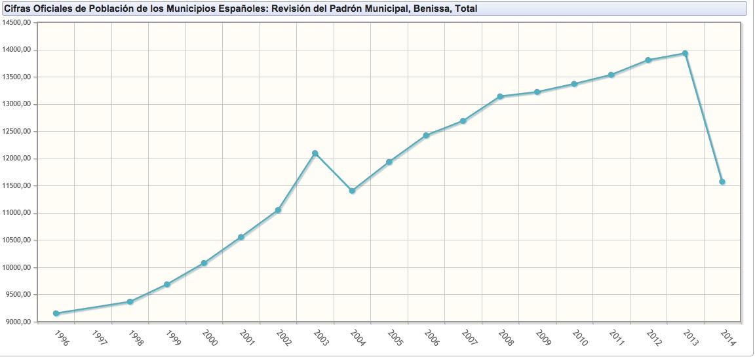Viewport: 755px width, 359px height.
Task: Select the 1998 data point
Action: (x=130, y=301)
